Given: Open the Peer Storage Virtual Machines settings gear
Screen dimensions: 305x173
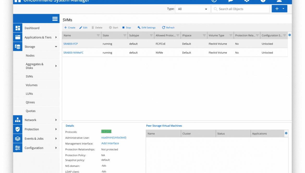Looking at the screenshot, I should [286, 133].
